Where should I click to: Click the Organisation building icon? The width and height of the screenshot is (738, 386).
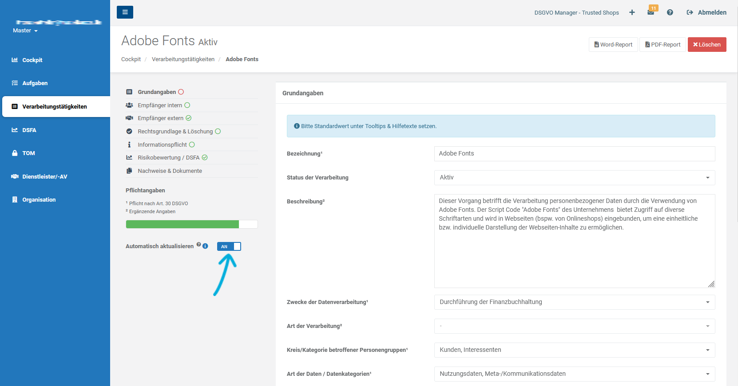coord(15,199)
